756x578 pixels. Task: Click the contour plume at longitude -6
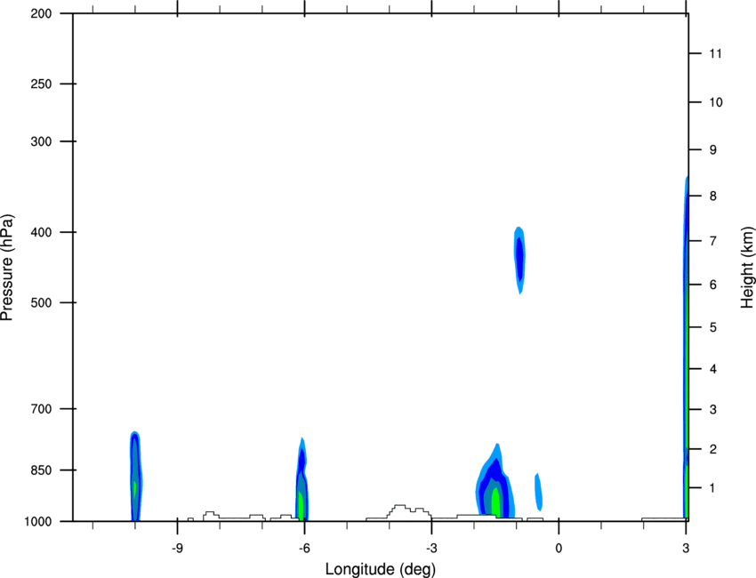302,479
